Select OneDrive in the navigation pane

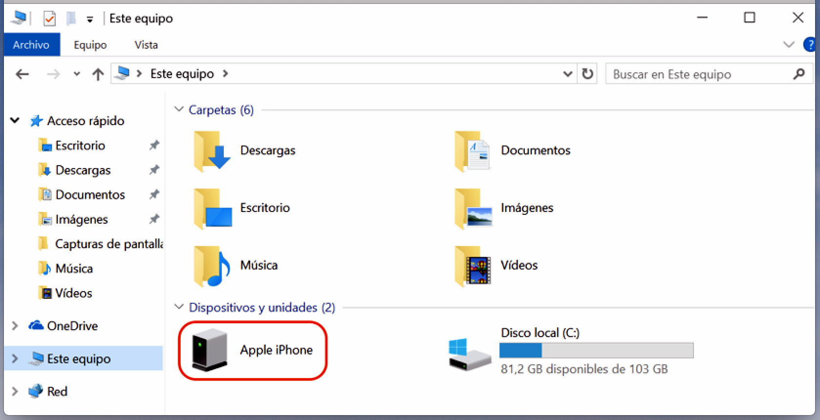click(x=72, y=326)
